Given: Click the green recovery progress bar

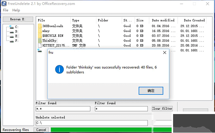Looking at the screenshot, I should click(111, 130).
